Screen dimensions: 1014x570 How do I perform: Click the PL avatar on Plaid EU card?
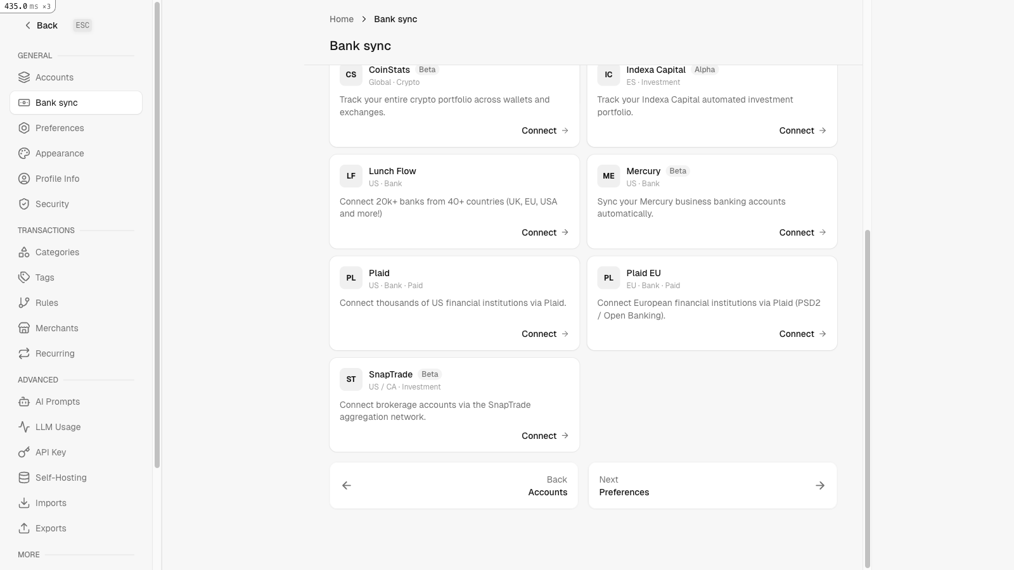[x=608, y=278]
